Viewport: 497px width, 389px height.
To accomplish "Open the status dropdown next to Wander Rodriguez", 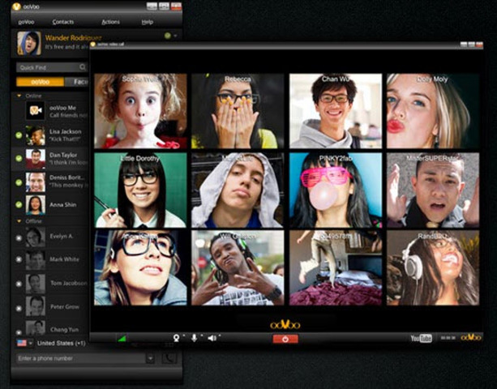I will click(x=175, y=36).
